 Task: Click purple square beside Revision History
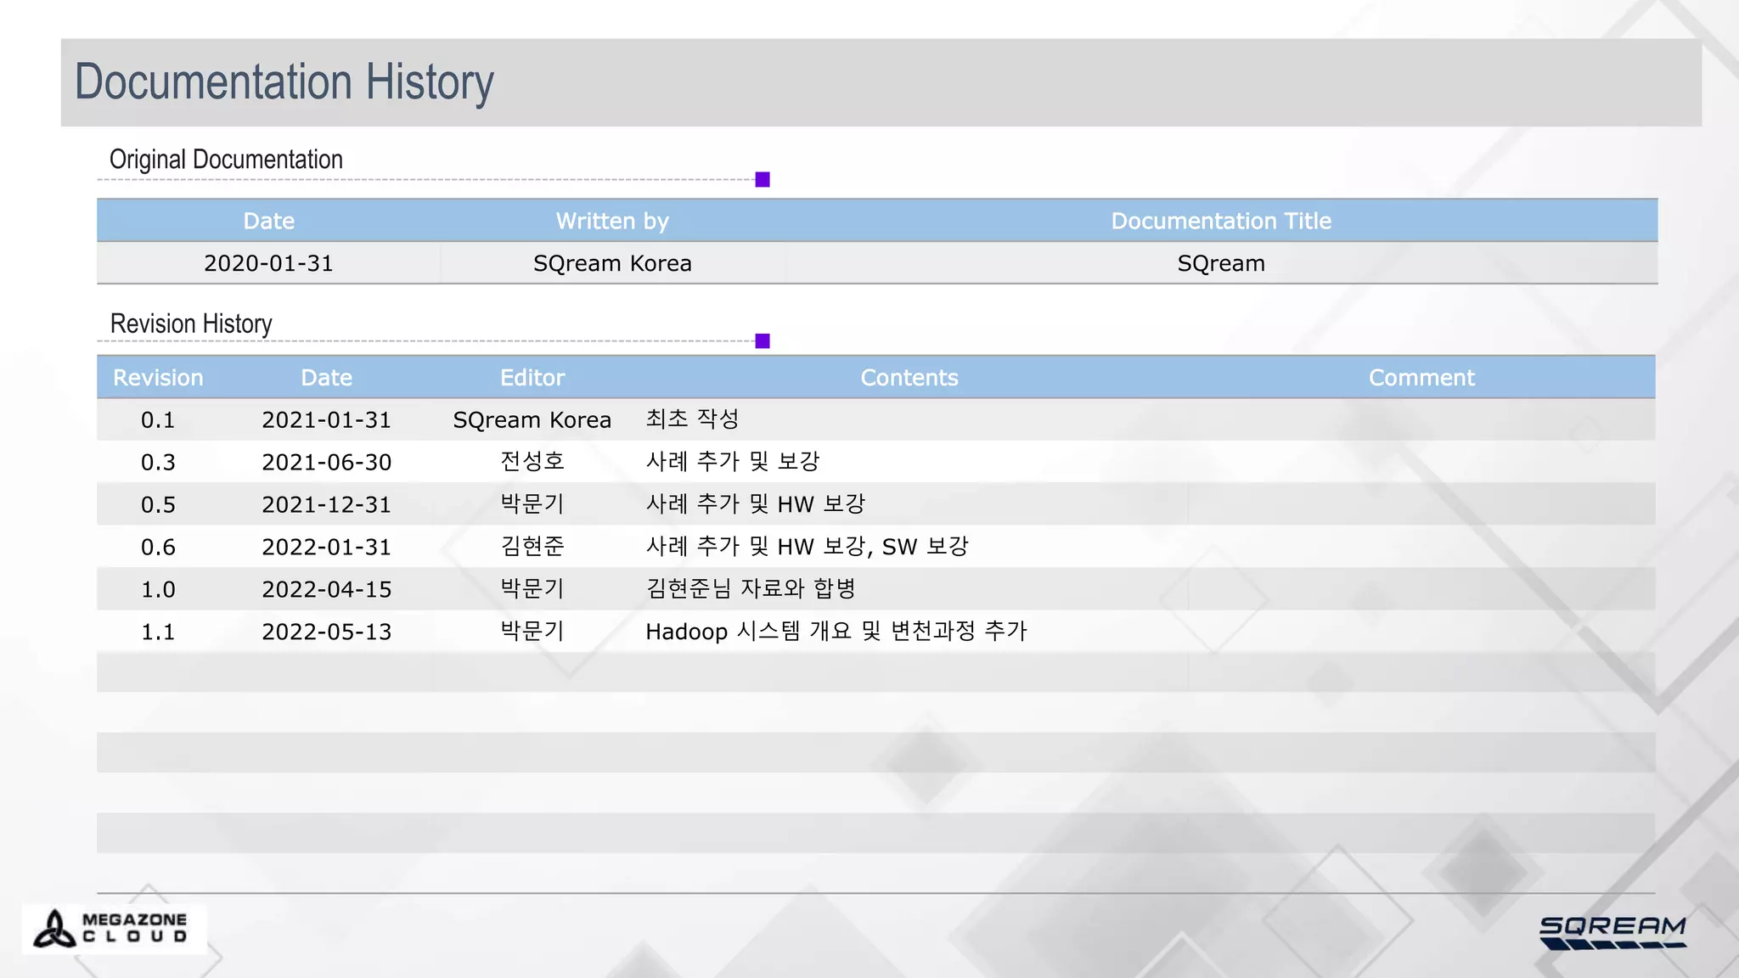click(763, 340)
